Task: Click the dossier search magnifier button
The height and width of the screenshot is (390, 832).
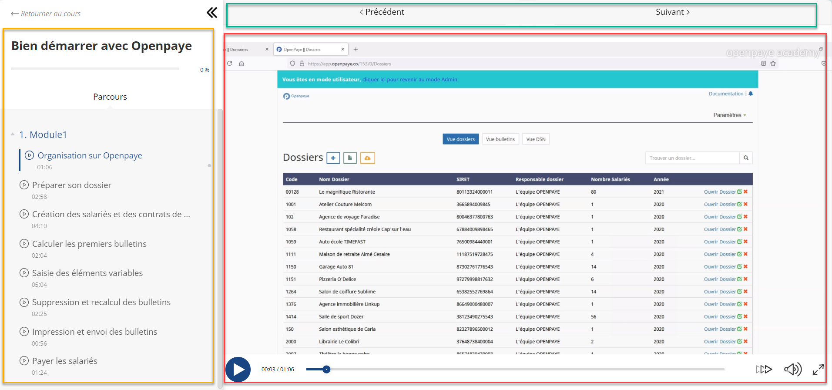Action: (x=746, y=158)
